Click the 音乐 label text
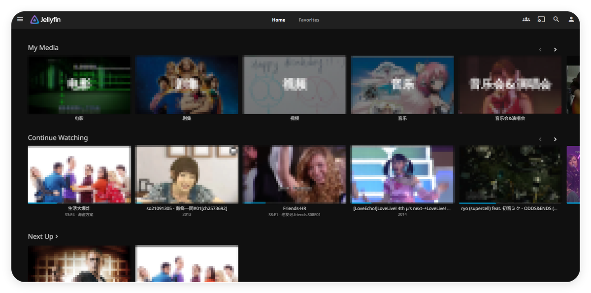This screenshot has width=591, height=293. point(402,119)
